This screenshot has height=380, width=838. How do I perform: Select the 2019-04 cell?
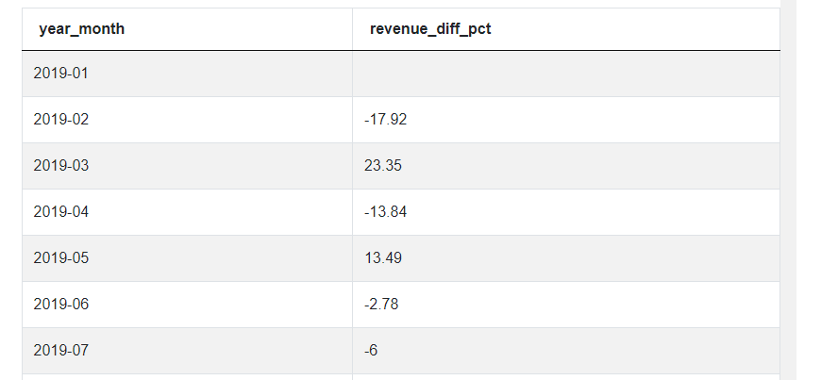(187, 212)
